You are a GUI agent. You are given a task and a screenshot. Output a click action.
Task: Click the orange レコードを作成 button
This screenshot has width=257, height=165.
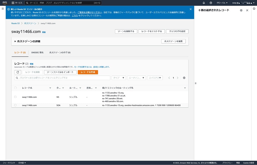[x=88, y=72]
